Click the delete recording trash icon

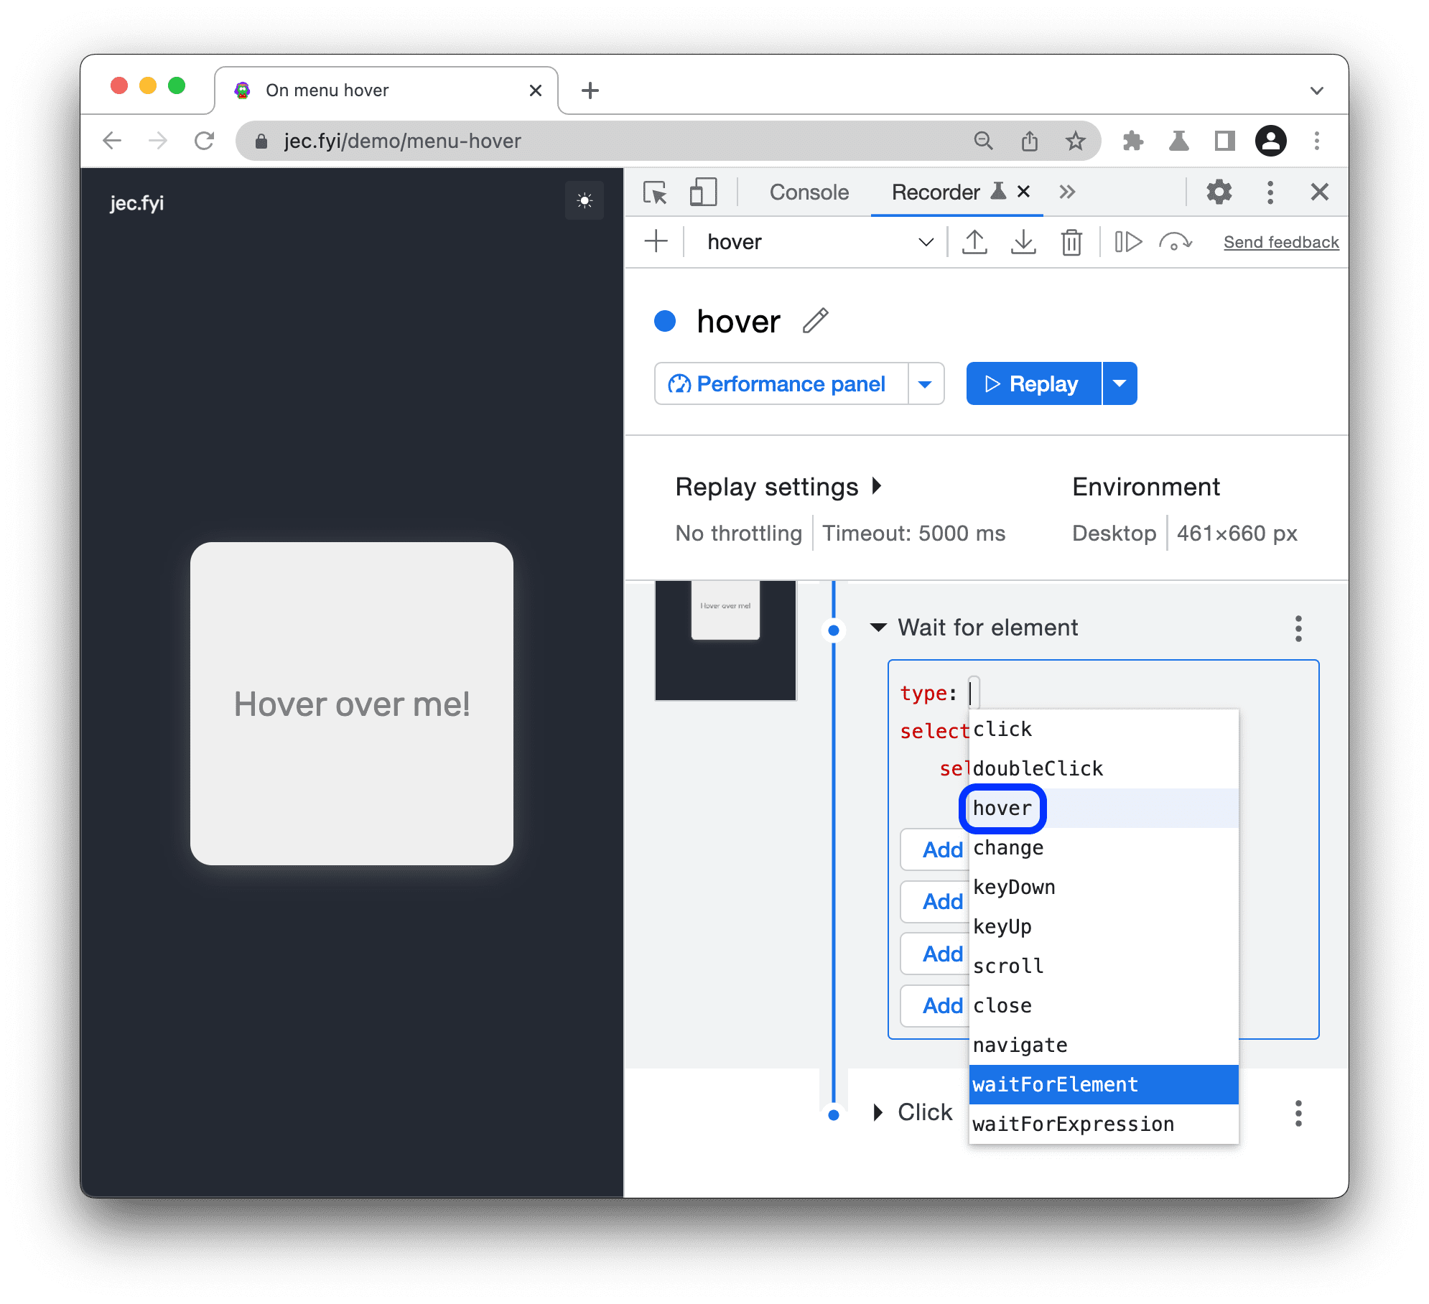1073,241
